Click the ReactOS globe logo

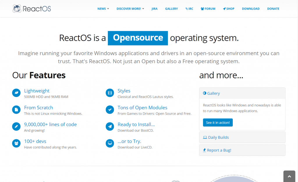(17, 8)
